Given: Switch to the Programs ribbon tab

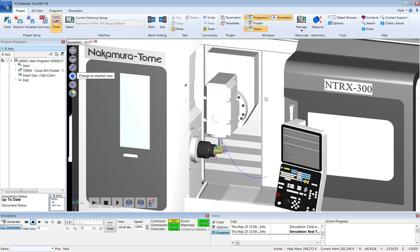Looking at the screenshot, I should (x=56, y=11).
